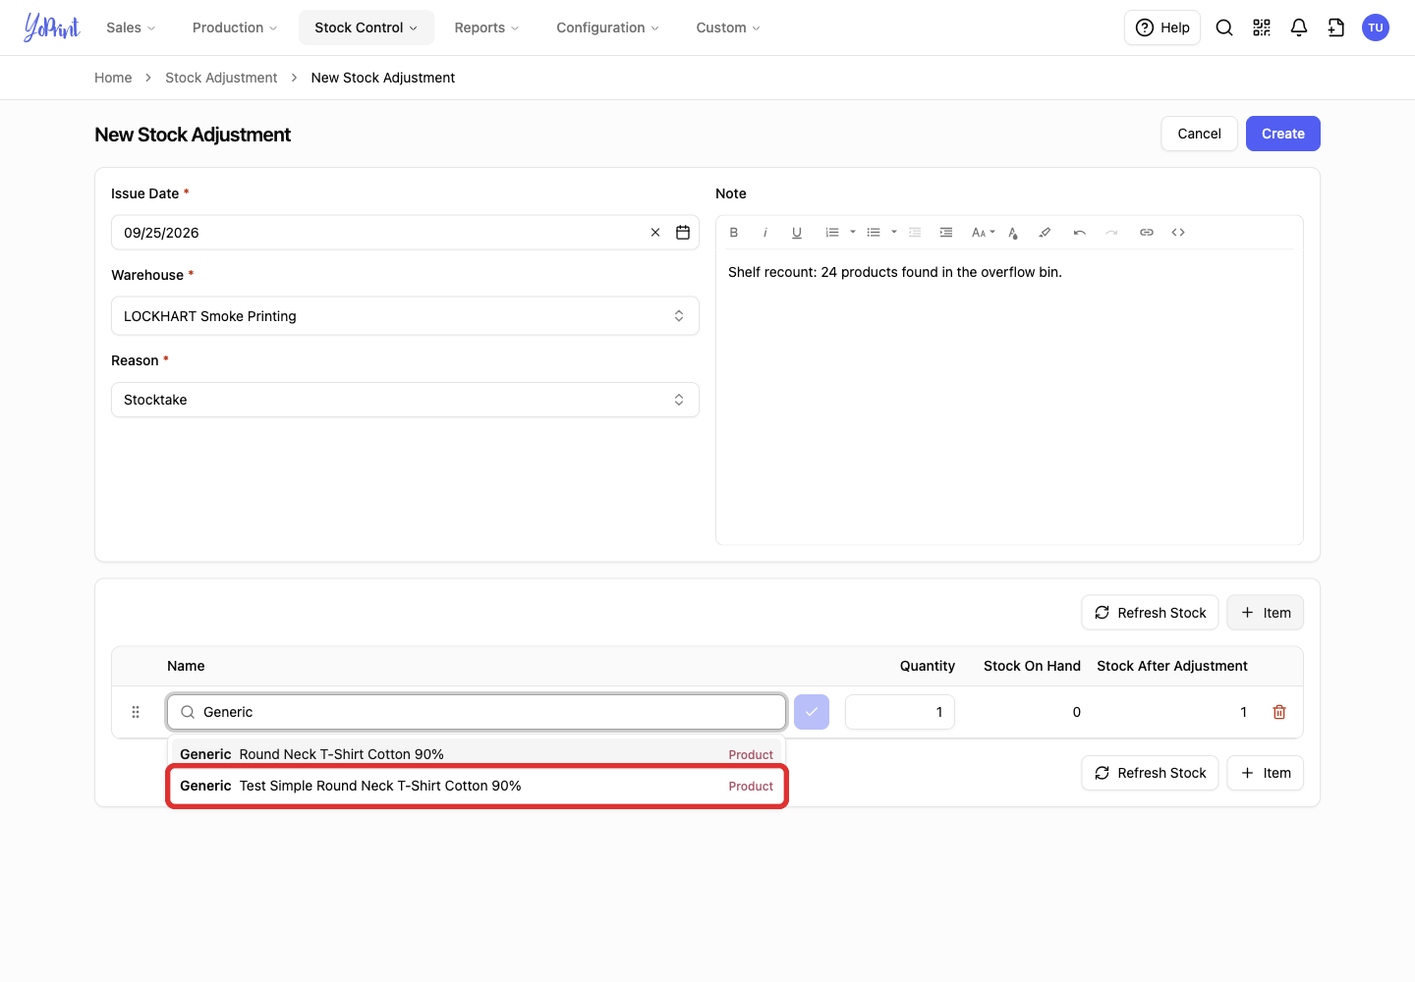
Task: Expand numbered list style options
Action: point(853,233)
